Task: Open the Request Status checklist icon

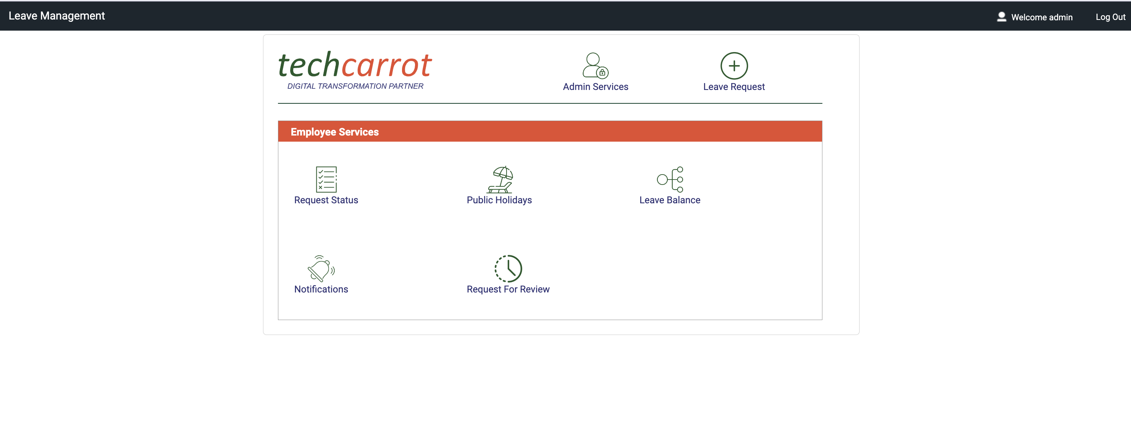Action: pyautogui.click(x=326, y=179)
